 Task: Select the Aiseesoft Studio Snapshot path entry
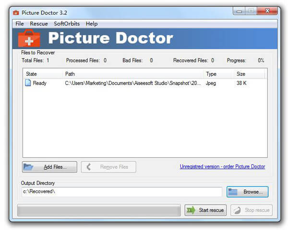click(133, 83)
